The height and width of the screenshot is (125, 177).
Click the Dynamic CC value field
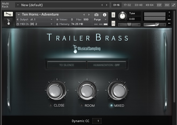97,121
